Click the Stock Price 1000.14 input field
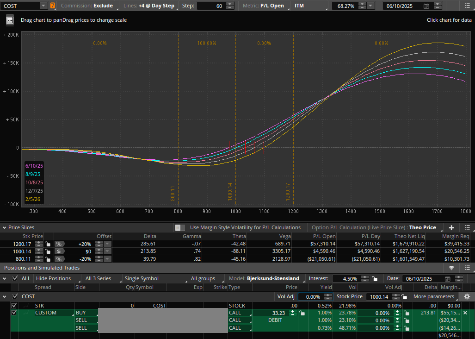Screen dimensions: 475x339 (379, 296)
